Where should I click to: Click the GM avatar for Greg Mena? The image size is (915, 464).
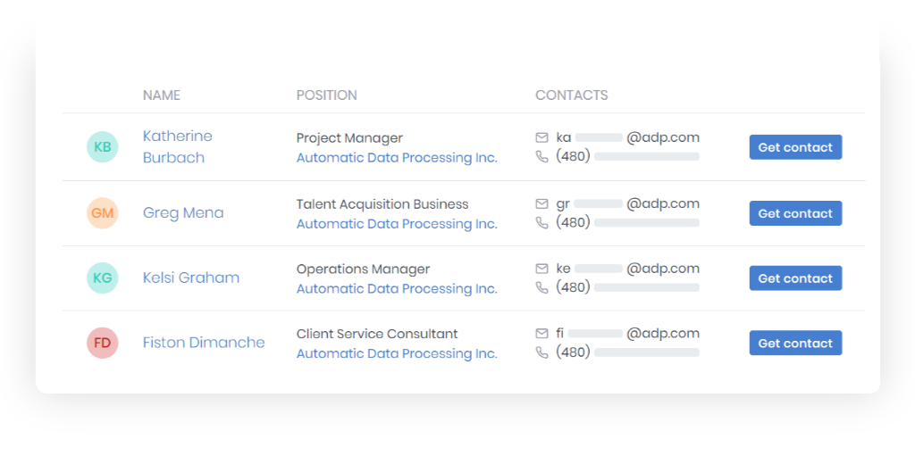(x=103, y=213)
